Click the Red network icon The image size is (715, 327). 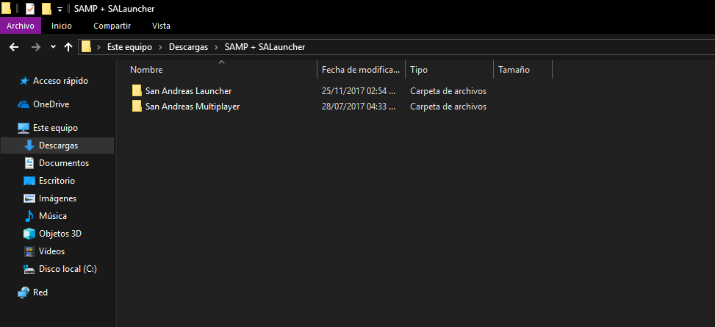click(x=24, y=292)
